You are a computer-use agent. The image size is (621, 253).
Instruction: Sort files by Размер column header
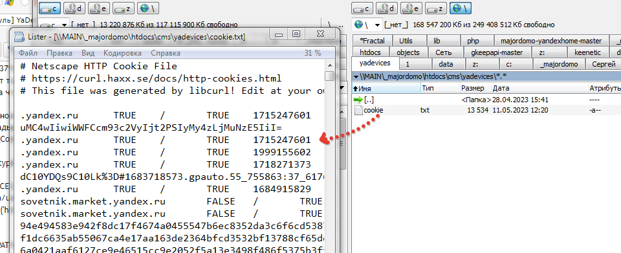click(x=475, y=88)
